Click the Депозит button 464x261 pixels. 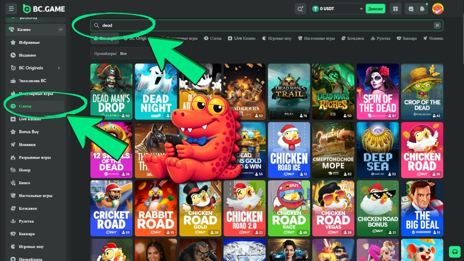click(375, 9)
